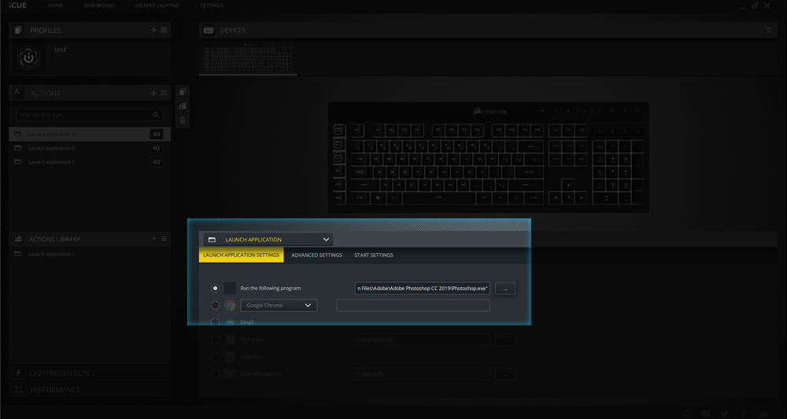
Task: Switch to Launch Application Settings tab
Action: click(242, 255)
